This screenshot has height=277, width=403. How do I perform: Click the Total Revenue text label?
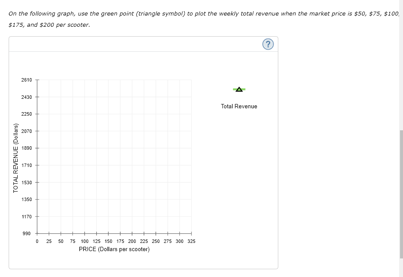point(239,106)
